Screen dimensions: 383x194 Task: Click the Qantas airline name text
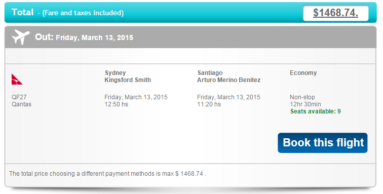pyautogui.click(x=21, y=104)
